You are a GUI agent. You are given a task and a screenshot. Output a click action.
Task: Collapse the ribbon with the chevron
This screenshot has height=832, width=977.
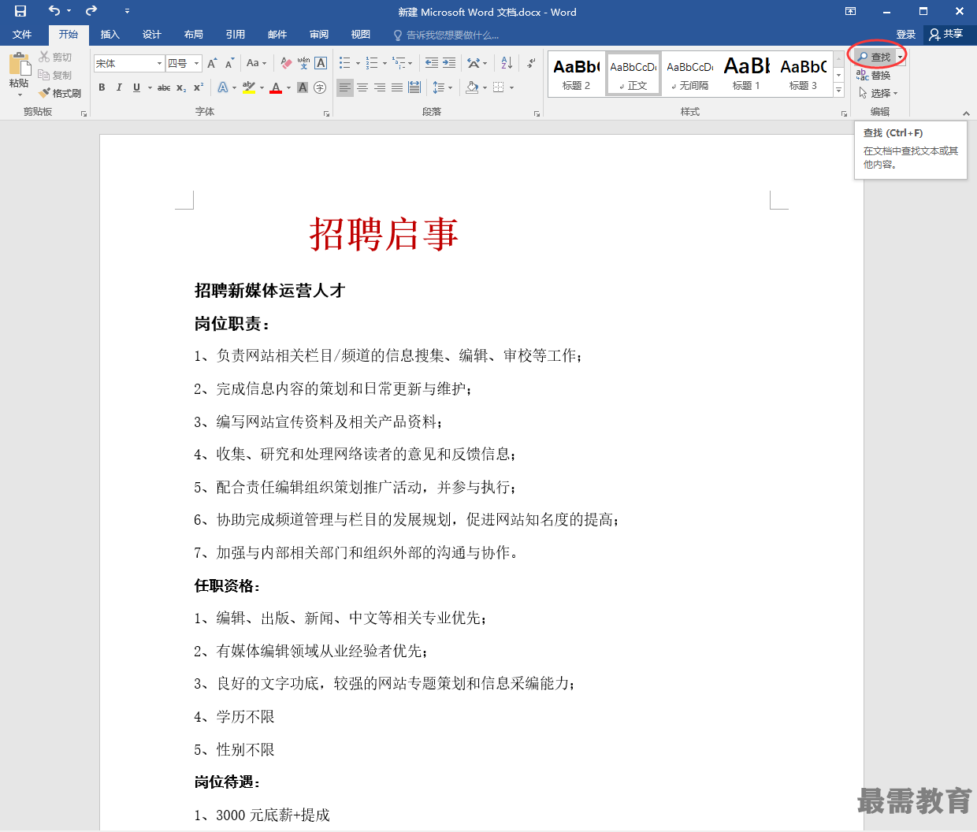click(966, 113)
